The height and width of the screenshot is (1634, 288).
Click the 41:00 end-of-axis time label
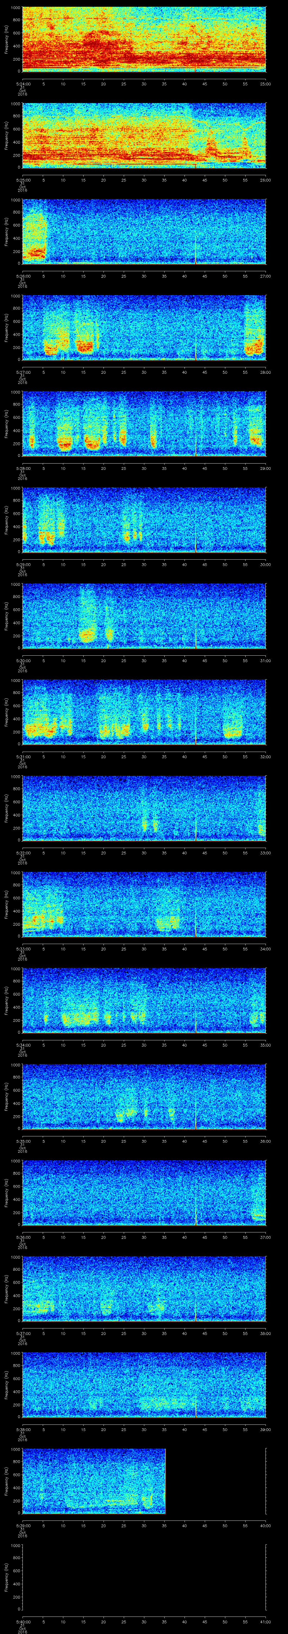[265, 1621]
